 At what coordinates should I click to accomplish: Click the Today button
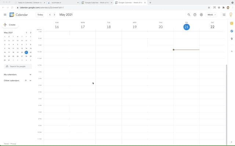click(40, 15)
